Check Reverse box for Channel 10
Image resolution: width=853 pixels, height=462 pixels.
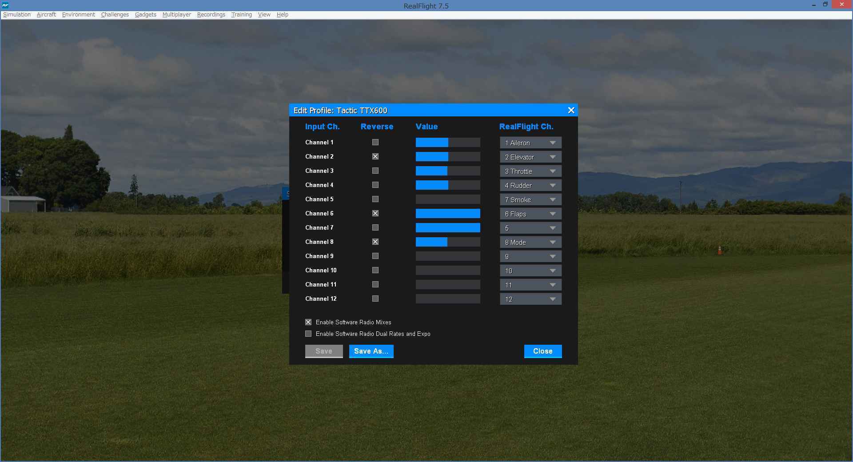coord(375,270)
